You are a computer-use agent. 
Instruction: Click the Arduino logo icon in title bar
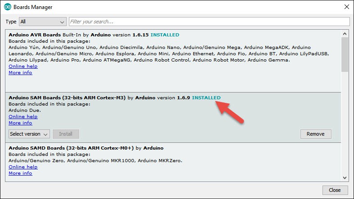point(8,7)
